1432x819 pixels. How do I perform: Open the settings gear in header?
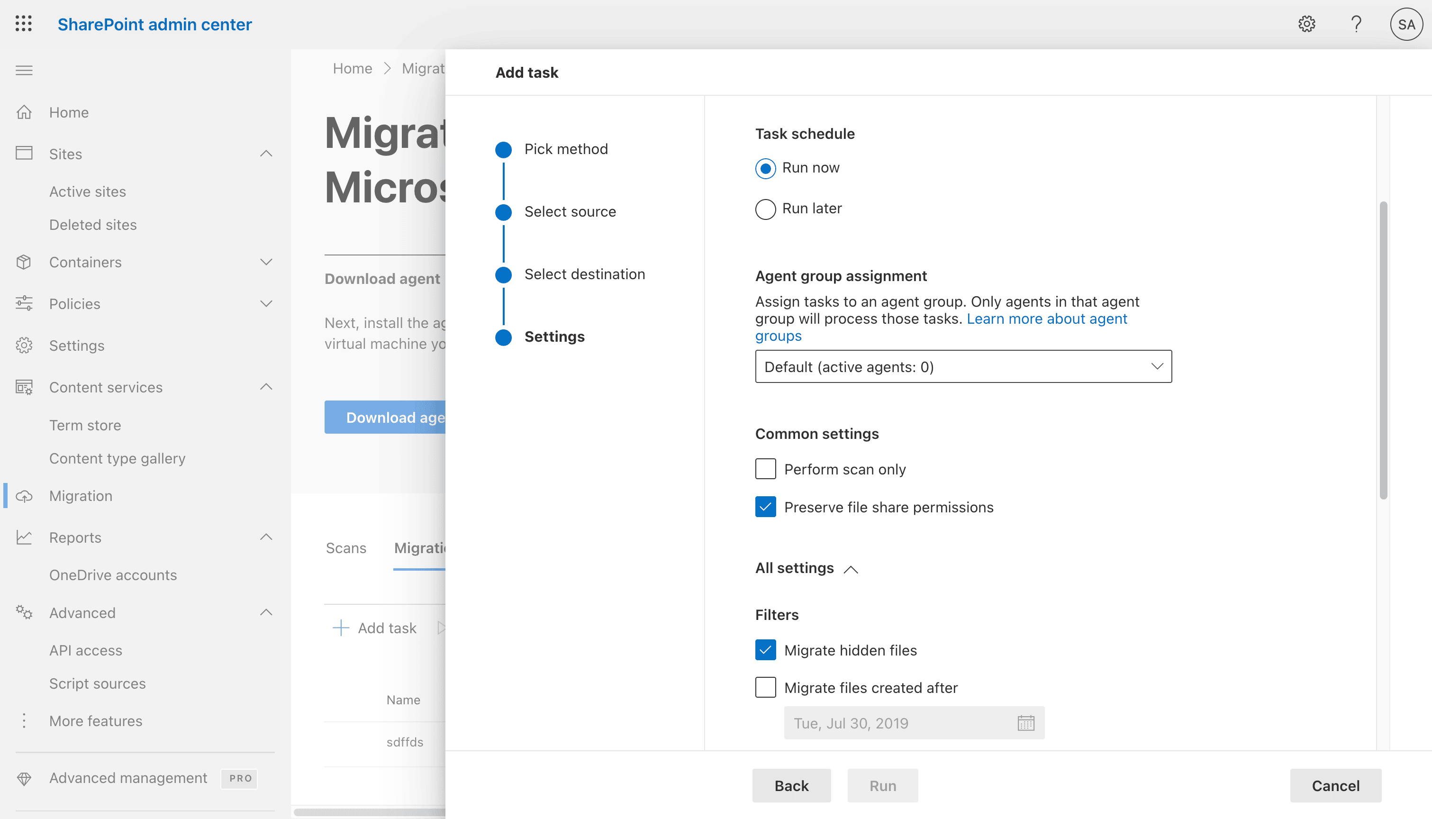tap(1306, 24)
